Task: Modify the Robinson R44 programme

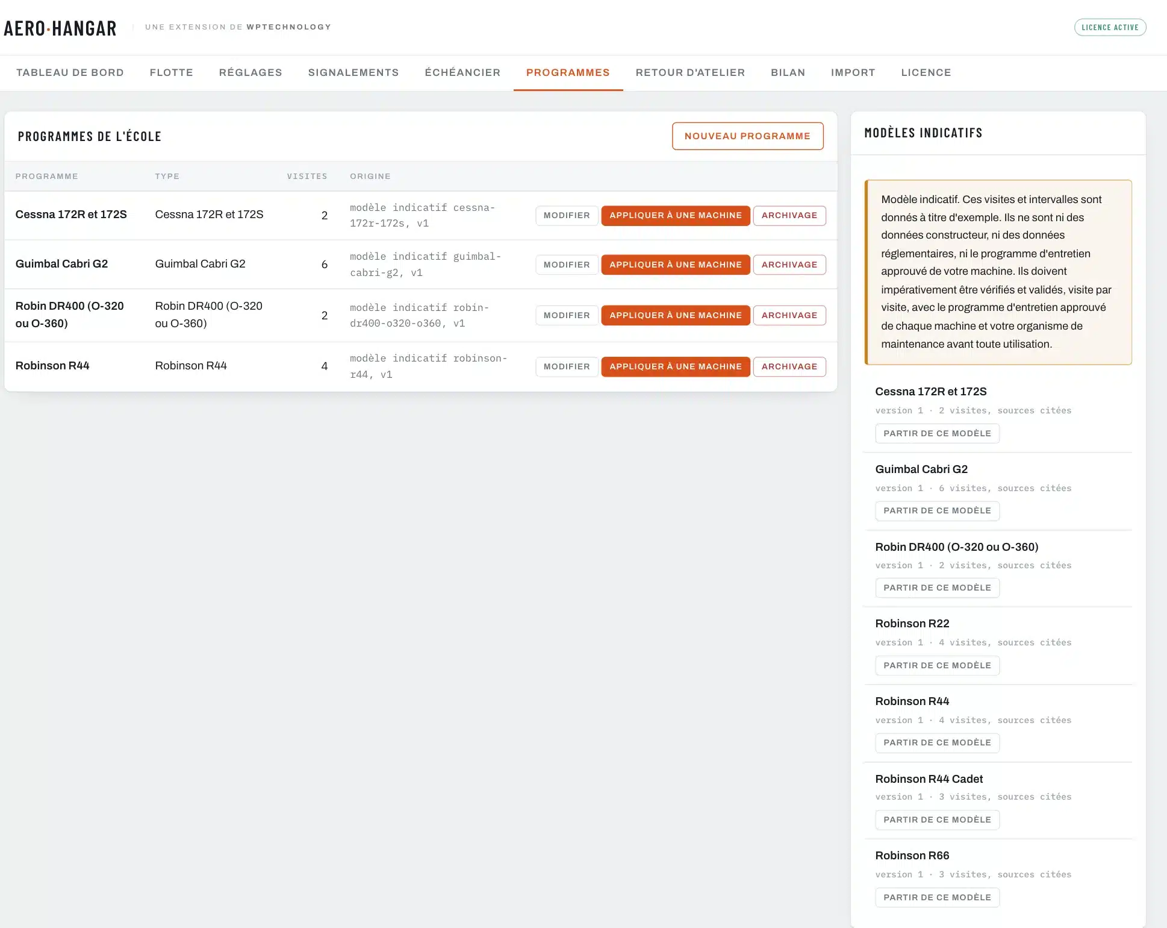Action: [x=567, y=366]
